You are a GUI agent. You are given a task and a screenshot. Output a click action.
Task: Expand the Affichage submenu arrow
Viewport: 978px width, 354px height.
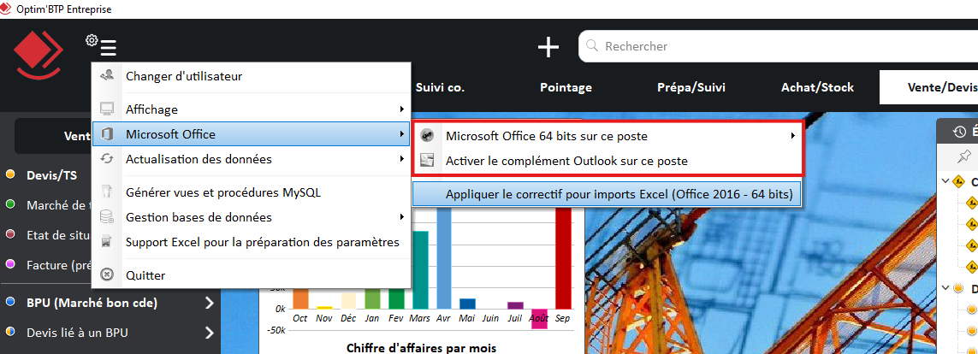point(401,109)
